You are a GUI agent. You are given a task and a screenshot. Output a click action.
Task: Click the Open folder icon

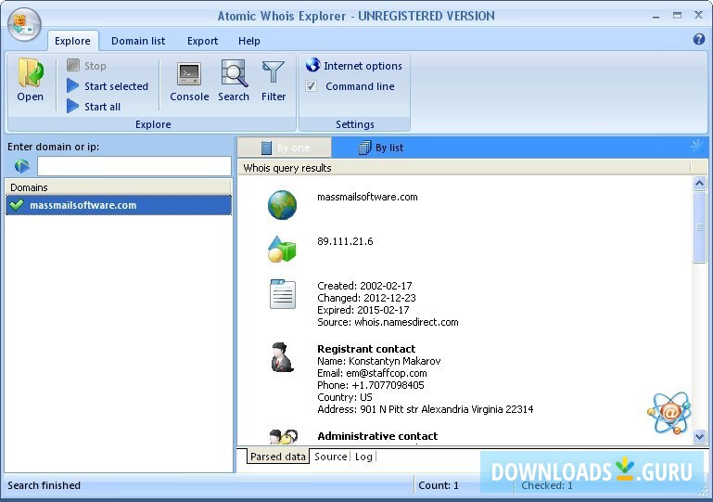tap(31, 72)
